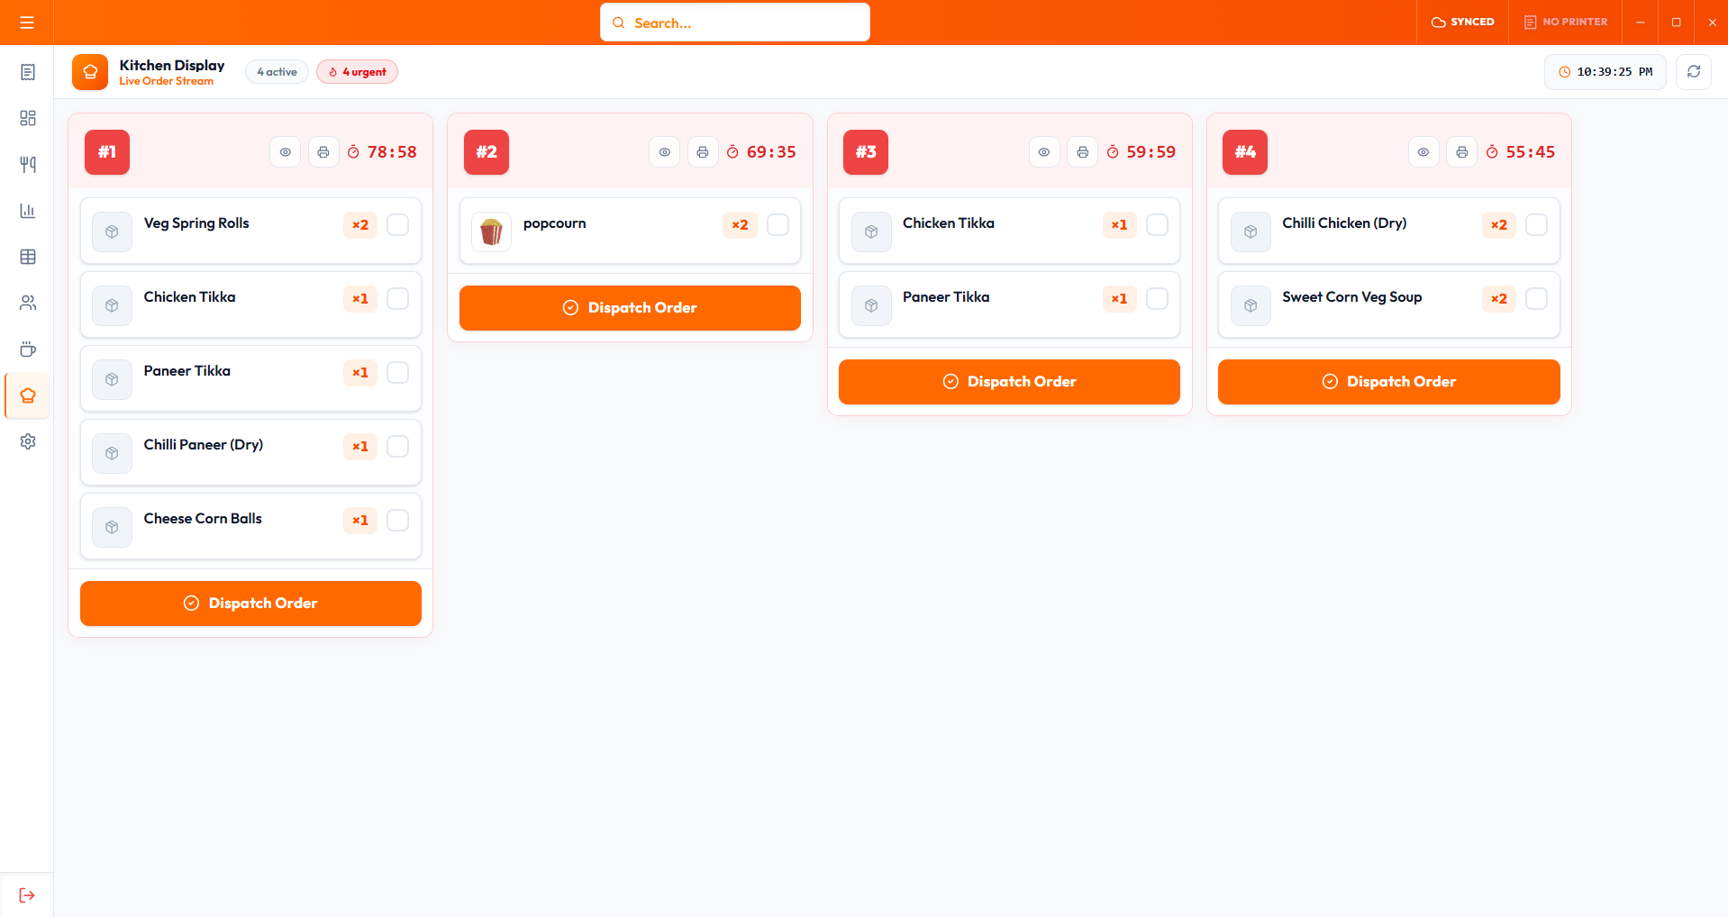
Task: Check off Chicken Tikka in order #1
Action: coord(397,298)
